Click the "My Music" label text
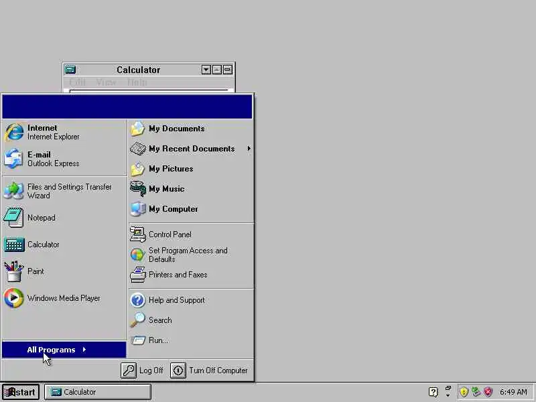Screen dimensions: 536x402 [166, 189]
